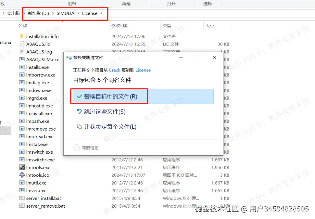
Task: Click the 2011/7/19 2:21 date of lmtools.exe
Action: tap(127, 167)
